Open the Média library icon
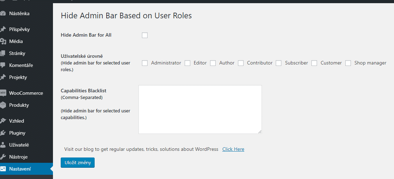The width and height of the screenshot is (394, 179). pyautogui.click(x=3, y=41)
